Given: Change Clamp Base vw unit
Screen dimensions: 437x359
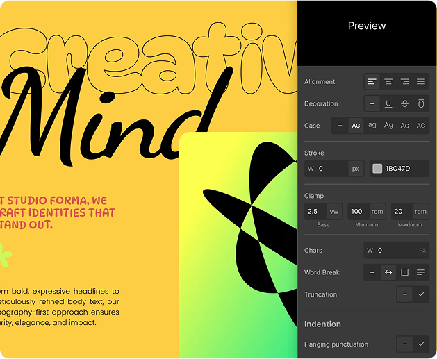Looking at the screenshot, I should click(x=334, y=212).
